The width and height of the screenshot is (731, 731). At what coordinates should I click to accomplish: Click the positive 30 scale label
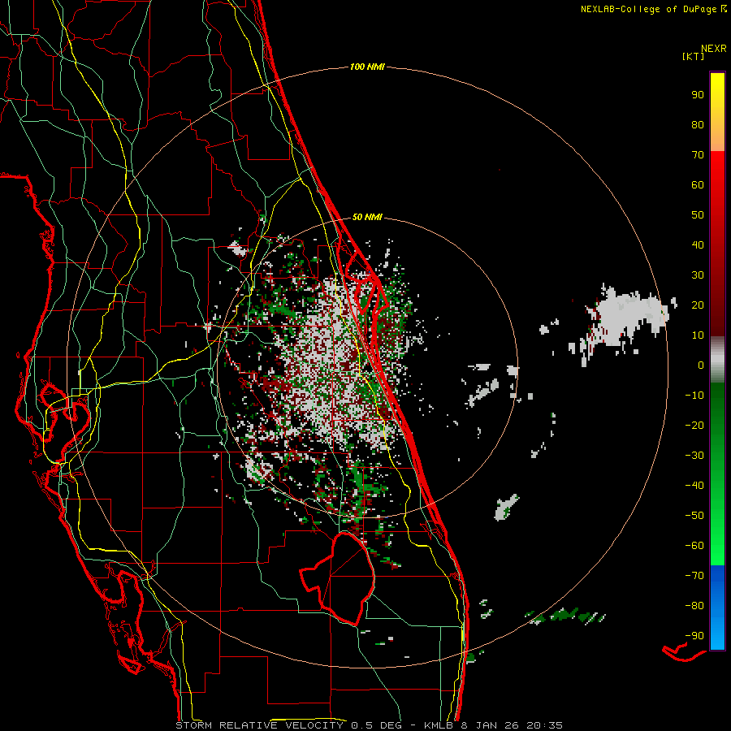698,275
